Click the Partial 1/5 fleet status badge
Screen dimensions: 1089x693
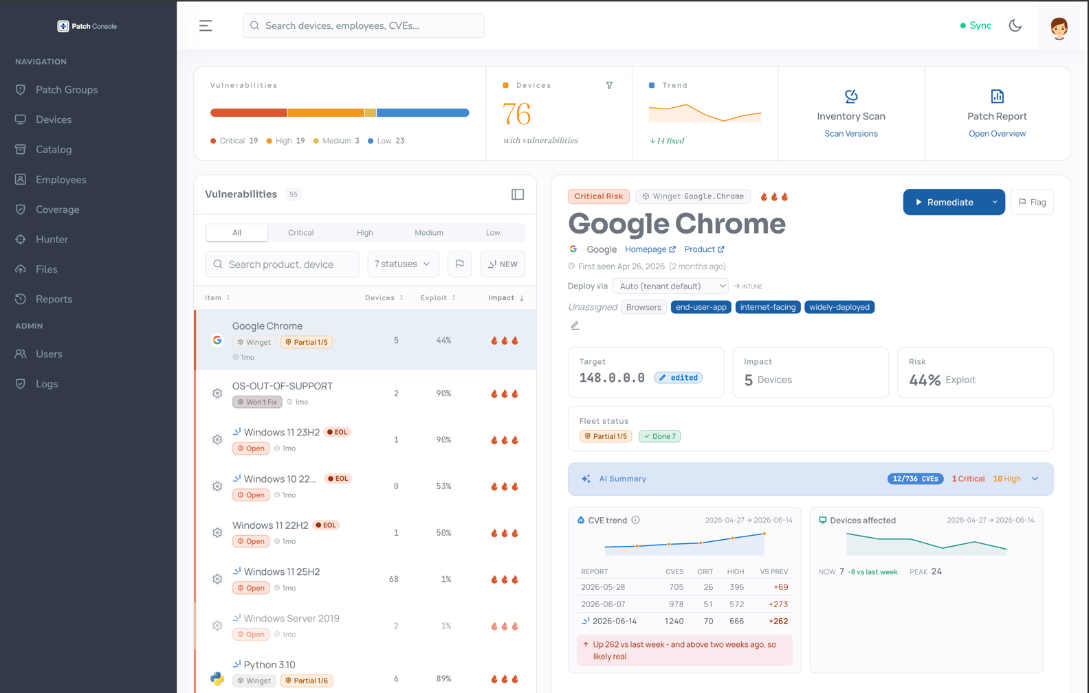click(606, 436)
